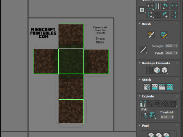The height and width of the screenshot is (137, 183).
Task: Activate the Target Weld tool
Action: pos(145,115)
